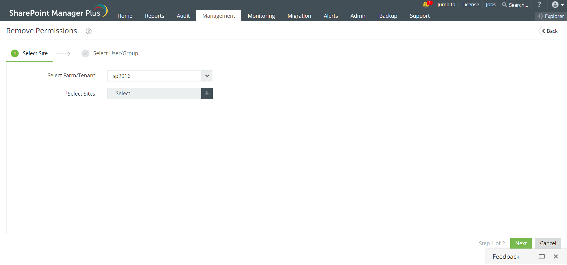Open the Home tab
Image resolution: width=567 pixels, height=265 pixels.
(125, 16)
